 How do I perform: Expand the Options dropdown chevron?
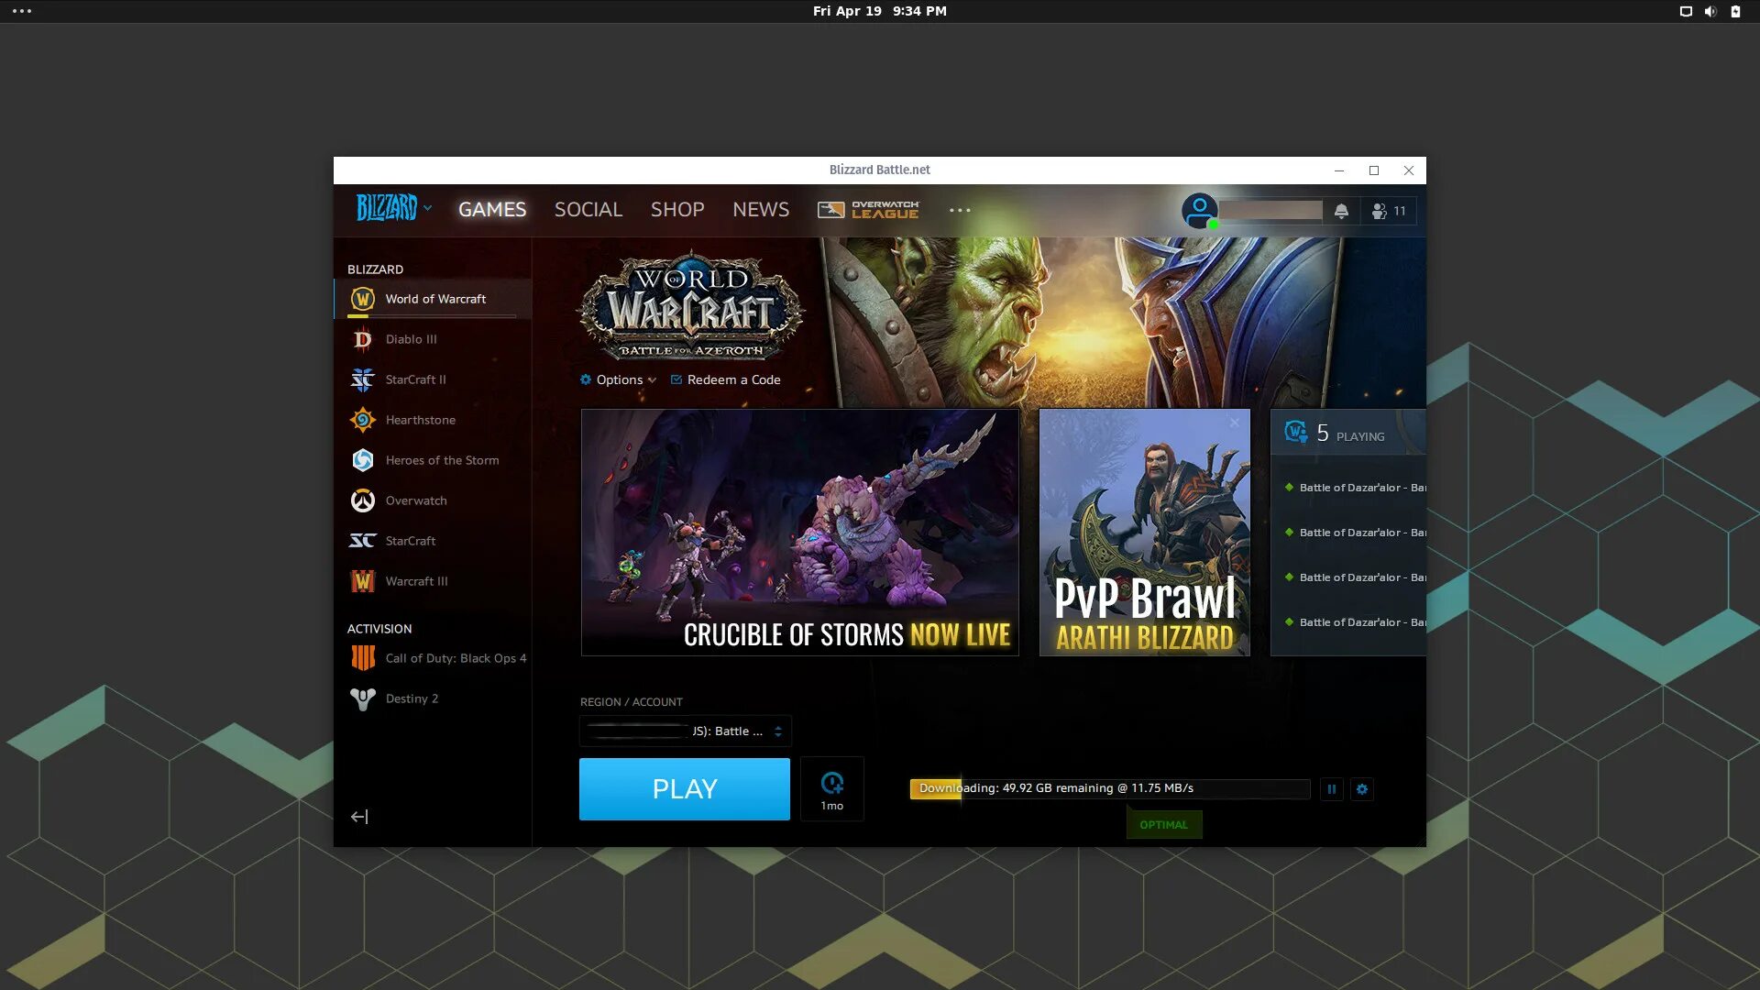pos(652,380)
